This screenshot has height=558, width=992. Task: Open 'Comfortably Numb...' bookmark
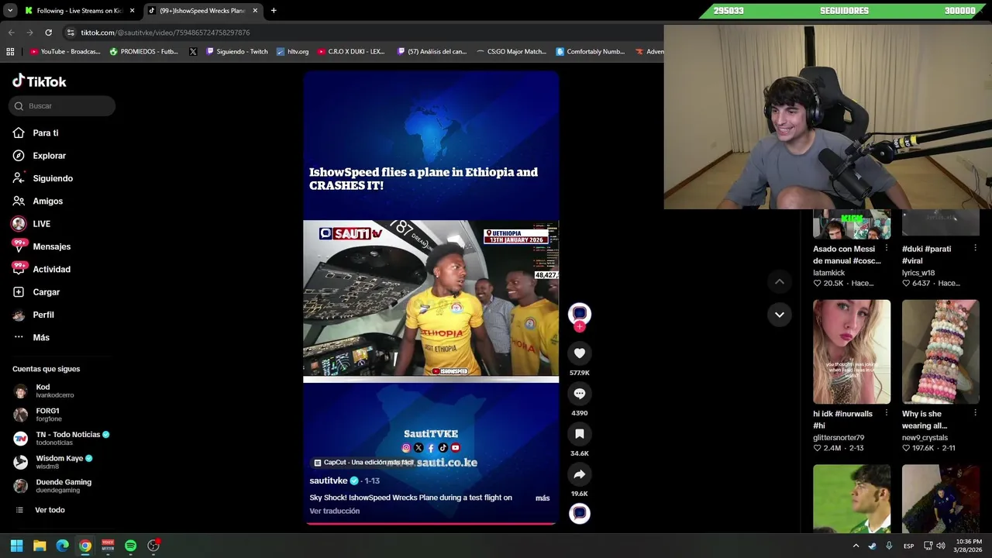(x=591, y=52)
